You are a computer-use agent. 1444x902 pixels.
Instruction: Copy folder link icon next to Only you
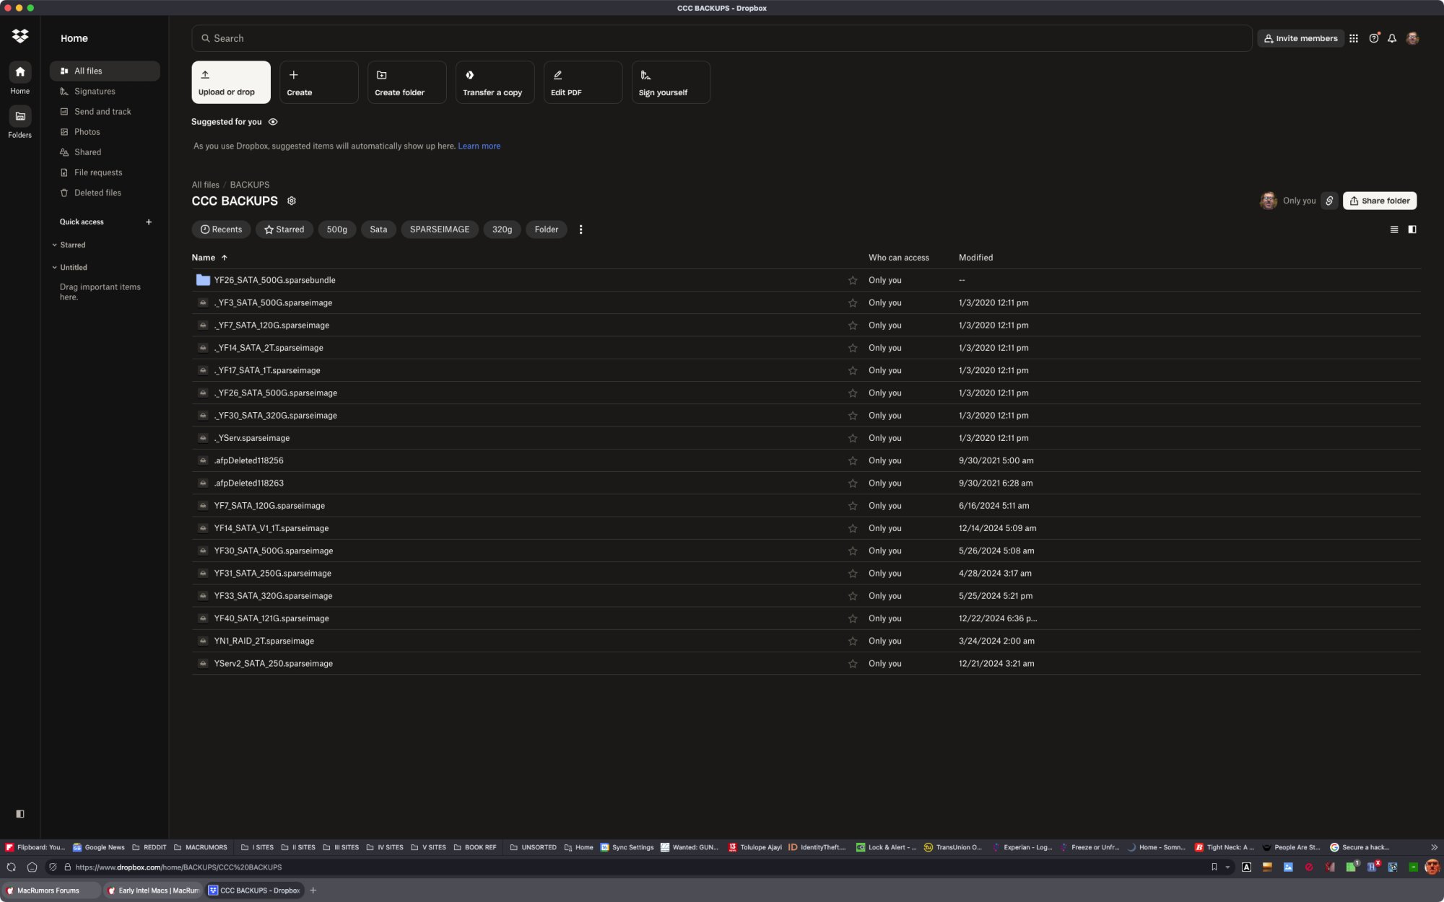(1329, 201)
